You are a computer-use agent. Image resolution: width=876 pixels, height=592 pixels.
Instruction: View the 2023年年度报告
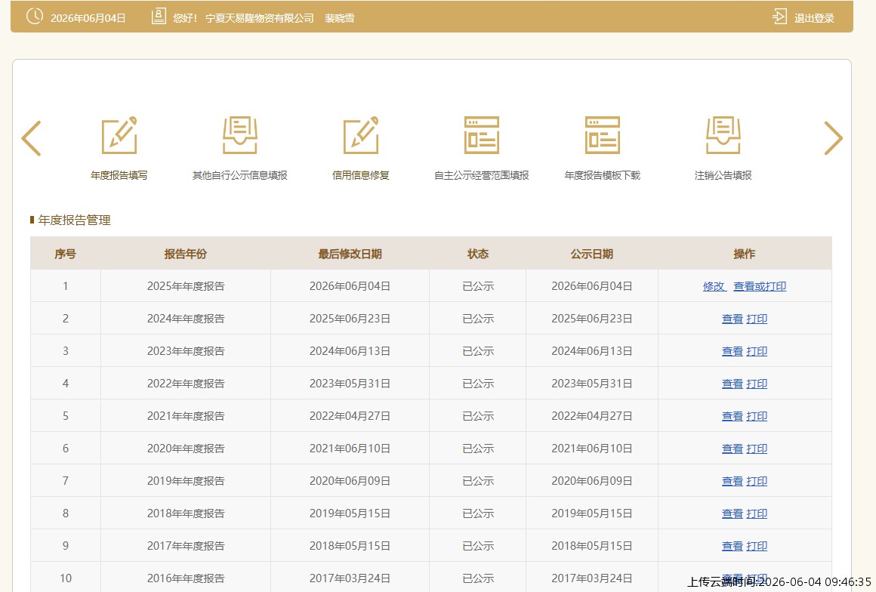733,351
